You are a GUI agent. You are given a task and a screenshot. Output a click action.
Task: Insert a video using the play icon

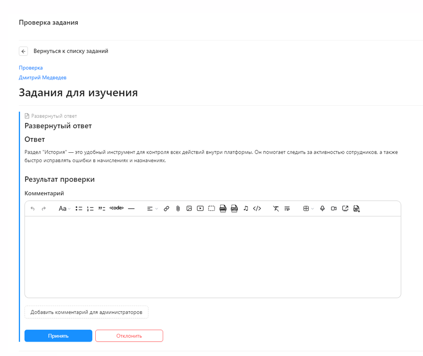200,208
